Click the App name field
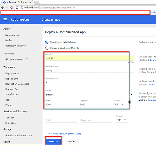Viewport: 156px width, 145px height. click(89, 58)
